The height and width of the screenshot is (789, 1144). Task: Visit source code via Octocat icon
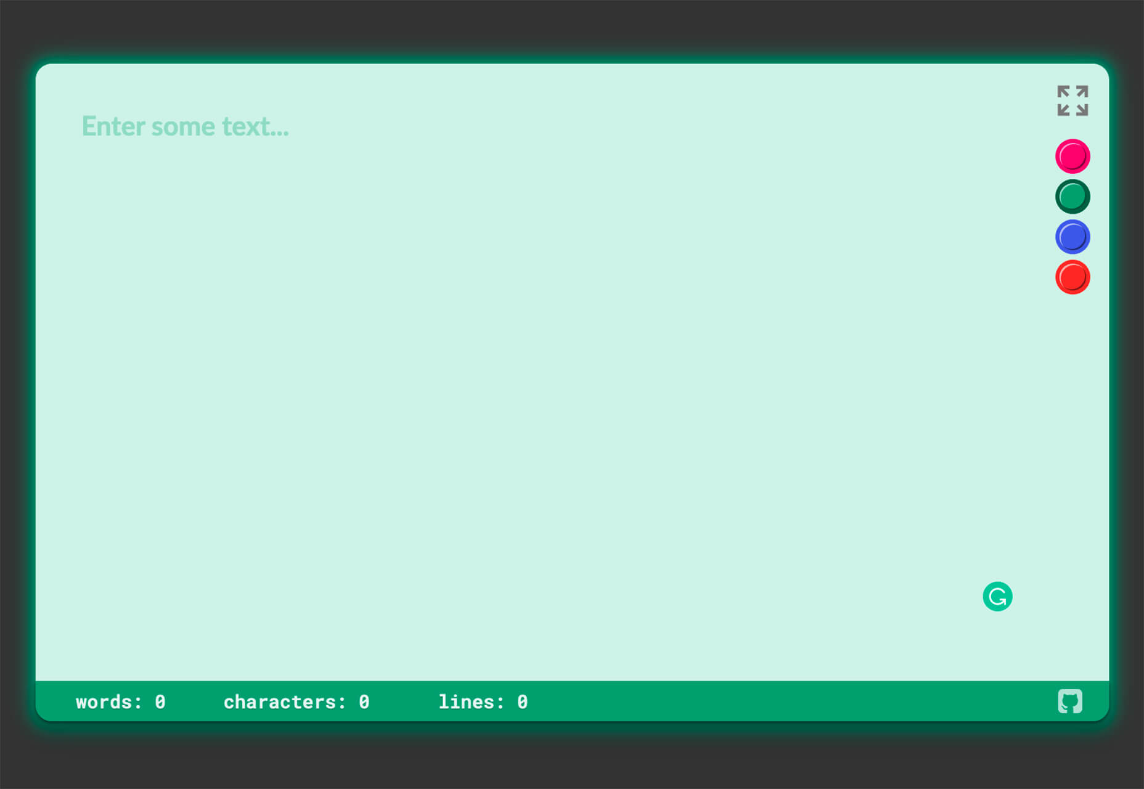click(x=1070, y=701)
